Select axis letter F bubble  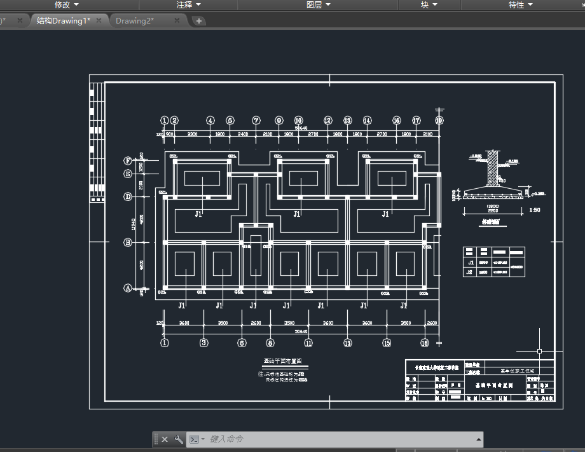[x=128, y=161]
